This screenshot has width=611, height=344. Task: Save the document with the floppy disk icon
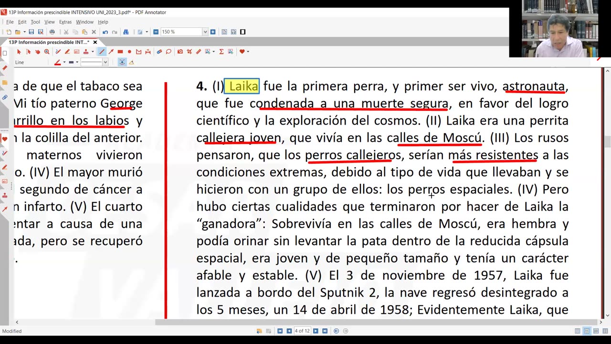click(x=31, y=32)
